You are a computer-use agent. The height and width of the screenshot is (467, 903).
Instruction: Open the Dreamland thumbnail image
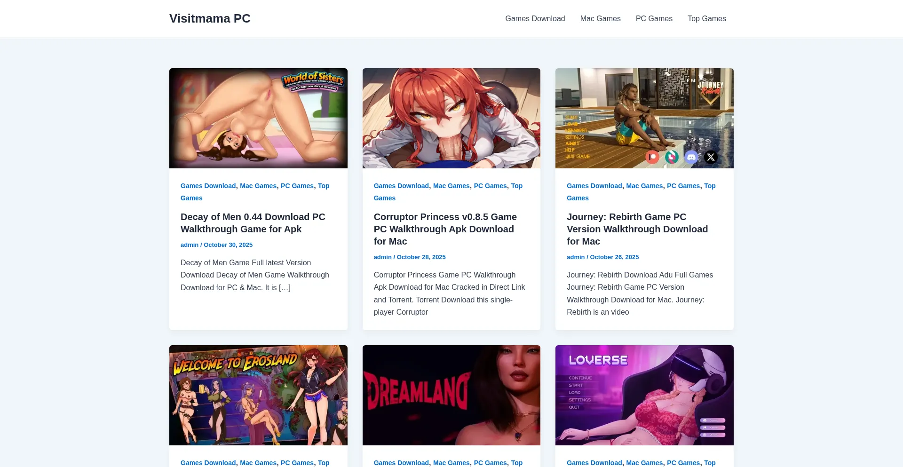pyautogui.click(x=451, y=395)
